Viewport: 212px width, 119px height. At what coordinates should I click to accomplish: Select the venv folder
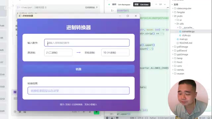(180, 66)
